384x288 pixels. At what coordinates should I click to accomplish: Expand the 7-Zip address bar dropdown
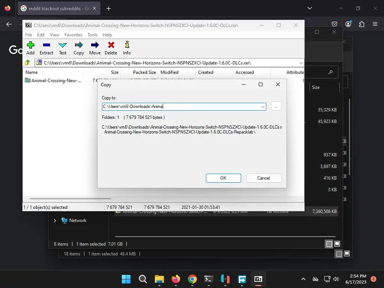[301, 63]
